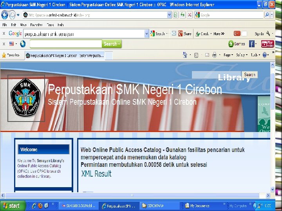Open the File menu
Viewport: 282px width, 211px height.
point(5,25)
